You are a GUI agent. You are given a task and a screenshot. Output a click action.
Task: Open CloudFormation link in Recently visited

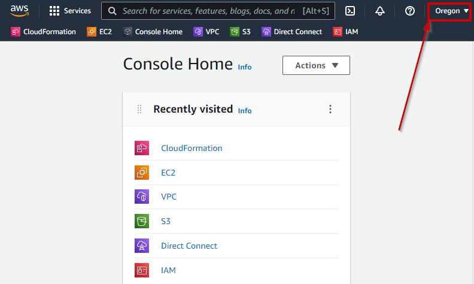(192, 148)
